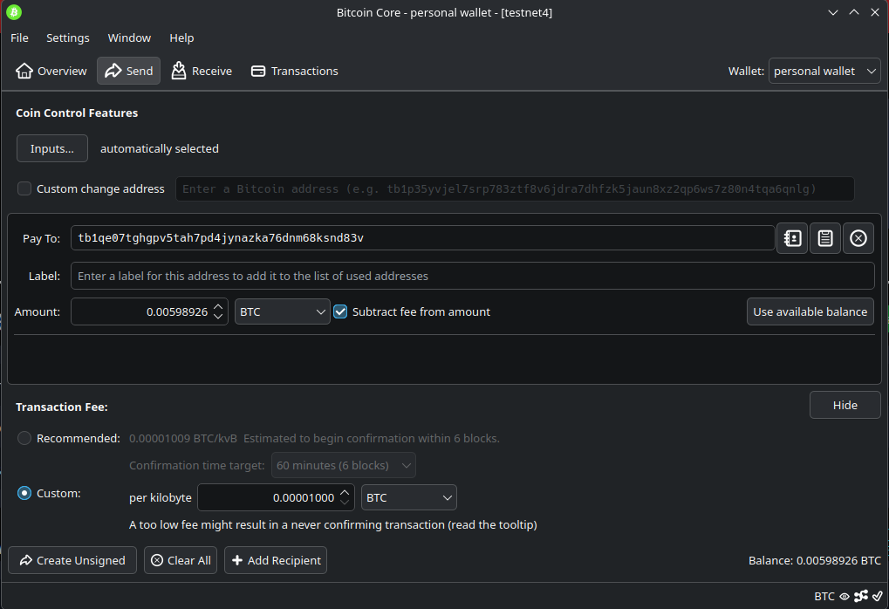Paste address from clipboard icon

tap(825, 238)
